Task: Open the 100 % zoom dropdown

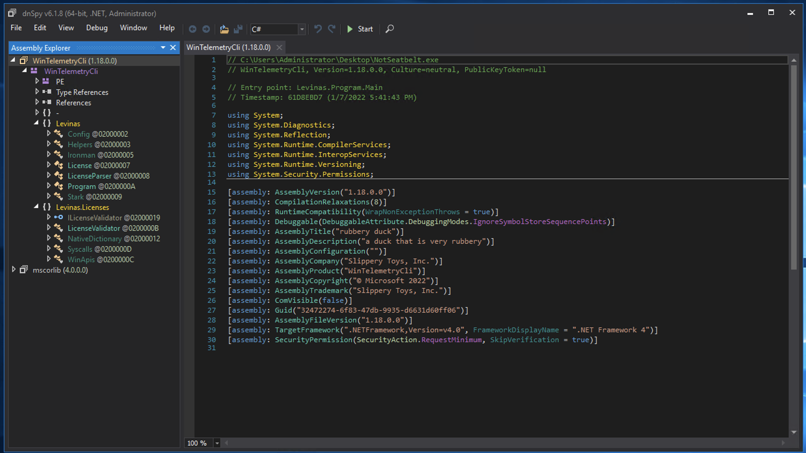Action: pyautogui.click(x=217, y=443)
